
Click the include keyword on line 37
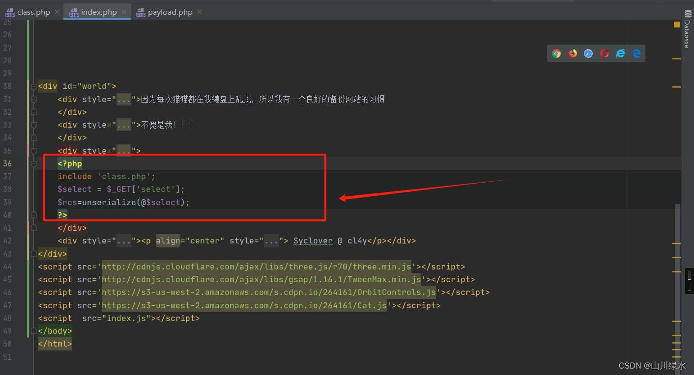click(x=75, y=177)
